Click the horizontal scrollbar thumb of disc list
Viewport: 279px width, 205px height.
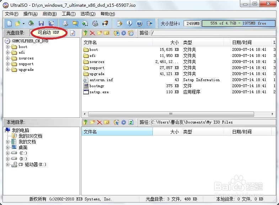pyautogui.click(x=171, y=114)
